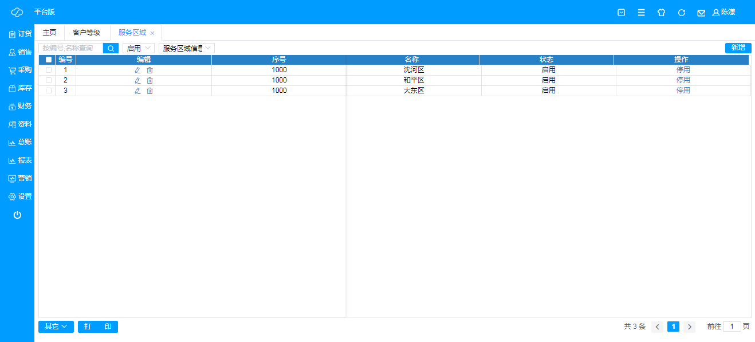The image size is (755, 342).
Task: Open the 启用 status dropdown
Action: click(139, 48)
